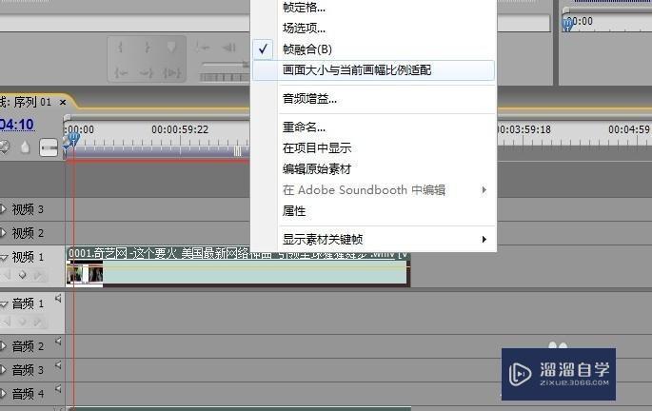Click the blue 04:10 timecode field
652x411 pixels.
point(16,125)
